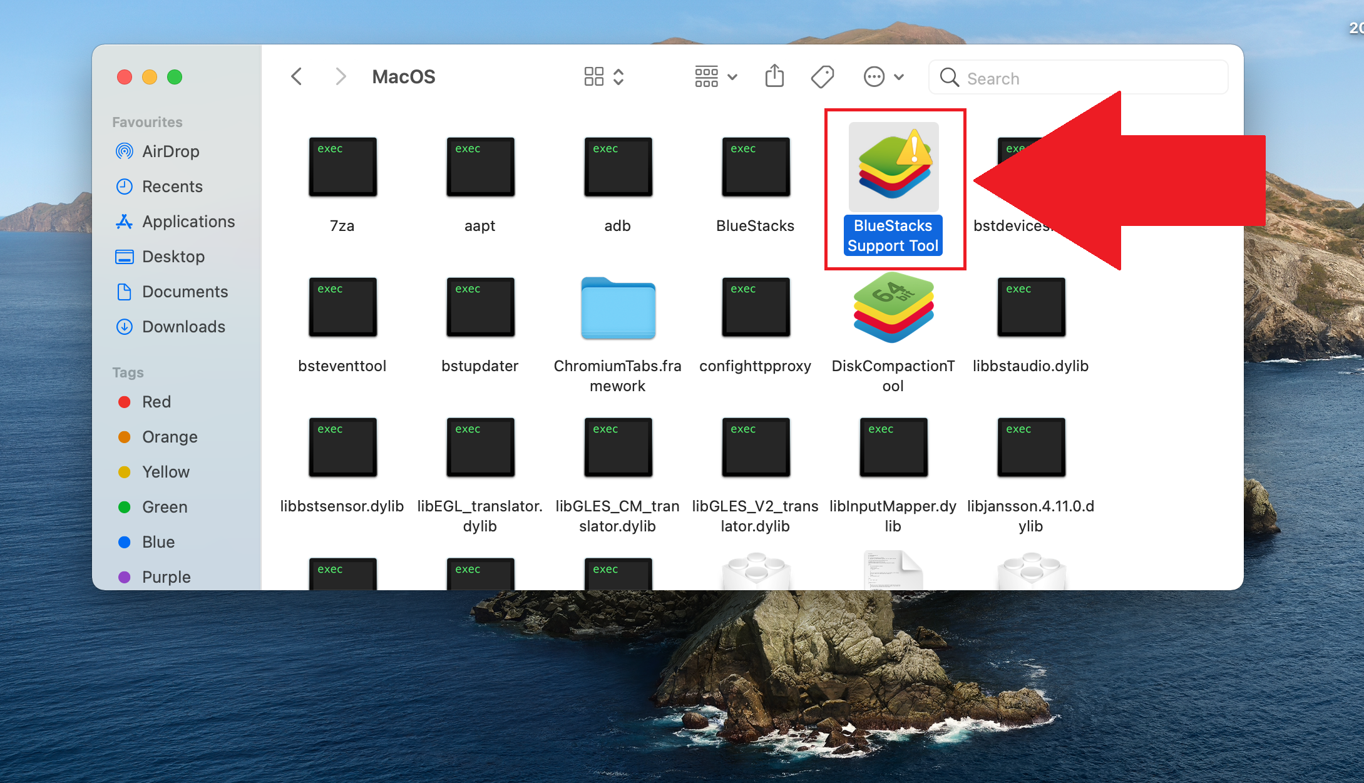
Task: Click the Search field
Action: click(x=1078, y=78)
